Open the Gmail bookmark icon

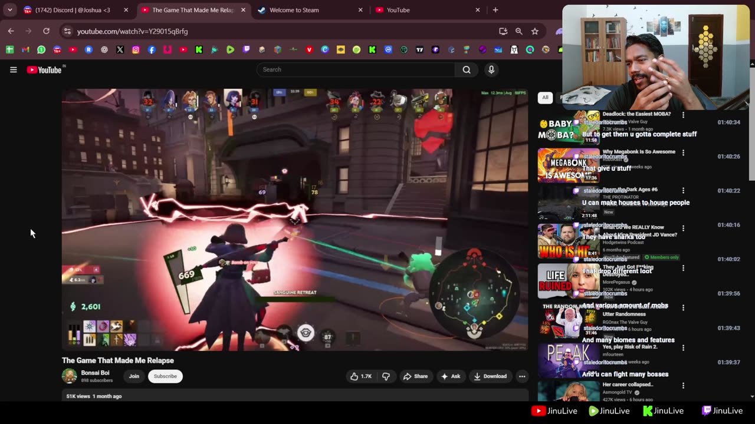coord(25,50)
